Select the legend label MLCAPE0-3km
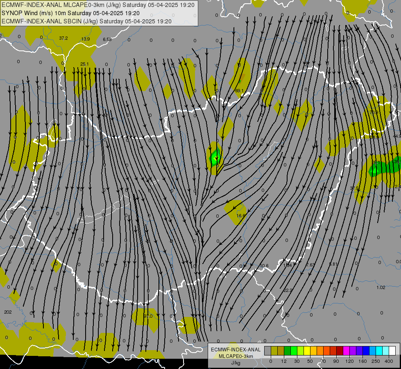This screenshot has height=369, width=401. [x=236, y=356]
